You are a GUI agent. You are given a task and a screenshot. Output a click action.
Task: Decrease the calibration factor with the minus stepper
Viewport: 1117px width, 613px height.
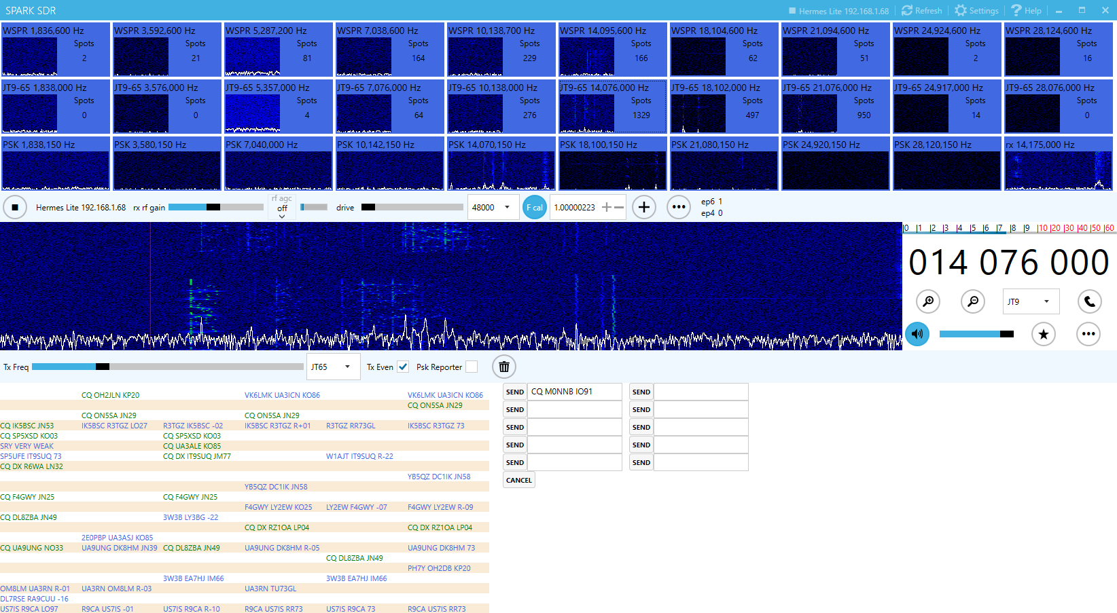tap(619, 207)
